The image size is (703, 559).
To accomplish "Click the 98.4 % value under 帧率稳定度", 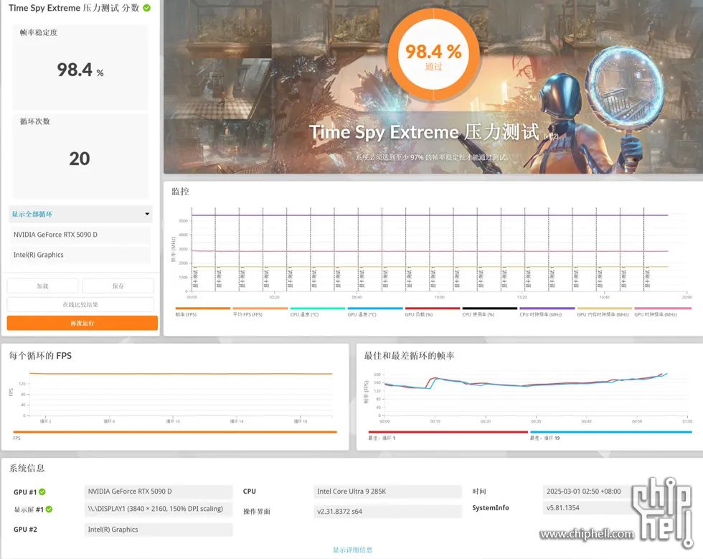I will point(80,70).
